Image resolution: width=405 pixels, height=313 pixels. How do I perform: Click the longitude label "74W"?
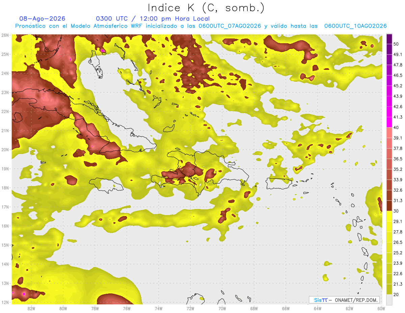(x=158, y=308)
